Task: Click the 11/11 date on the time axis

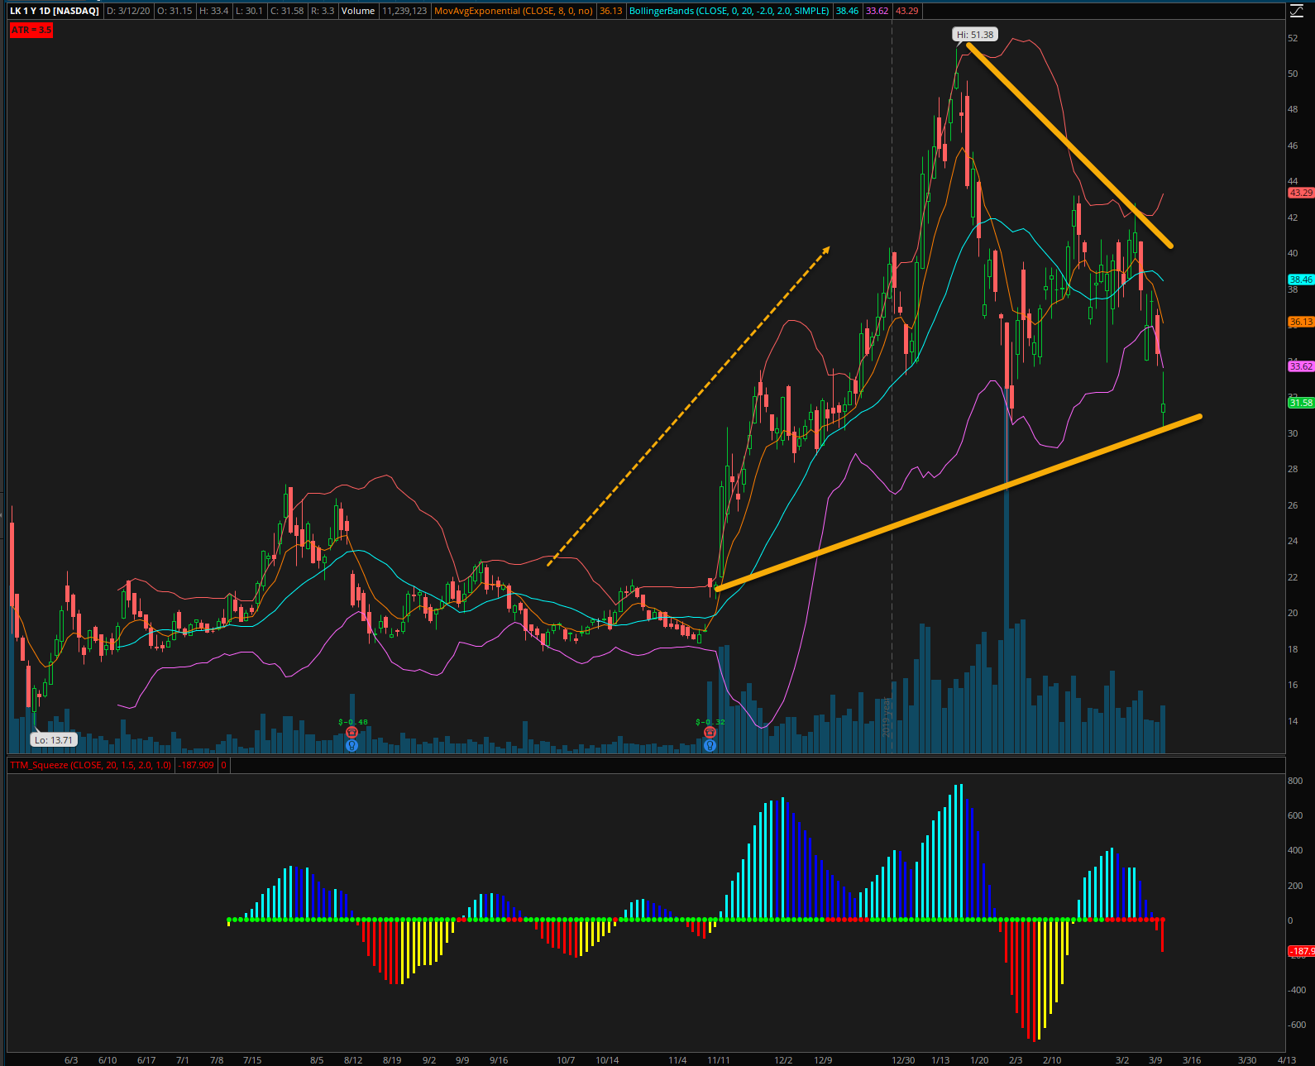Action: pos(719,1060)
